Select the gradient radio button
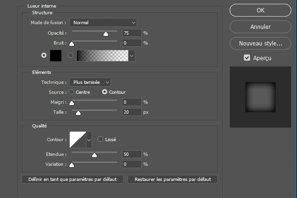This screenshot has height=198, width=297. (71, 55)
